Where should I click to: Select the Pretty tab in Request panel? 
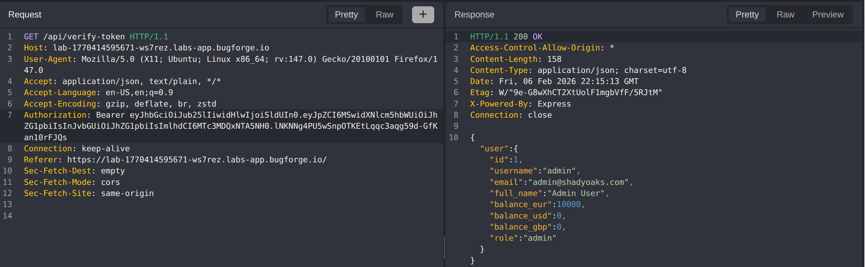[346, 15]
